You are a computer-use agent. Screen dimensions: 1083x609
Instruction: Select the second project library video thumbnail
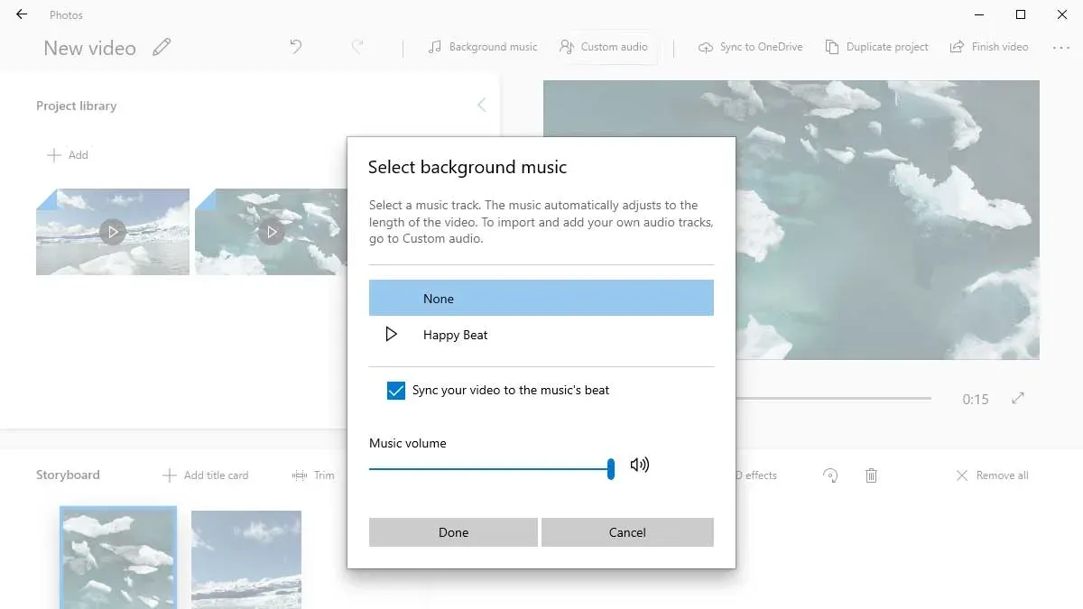(271, 232)
